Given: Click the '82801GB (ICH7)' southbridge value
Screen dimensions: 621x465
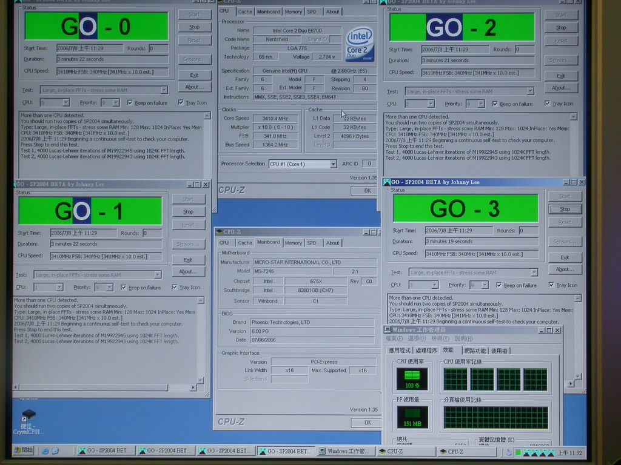Looking at the screenshot, I should click(x=315, y=291).
